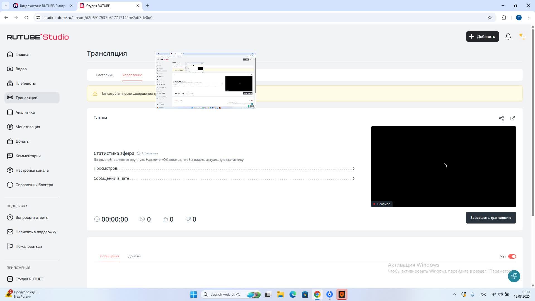Toggle the Чат switch off
Screen dimensions: 535x301
[512, 256]
